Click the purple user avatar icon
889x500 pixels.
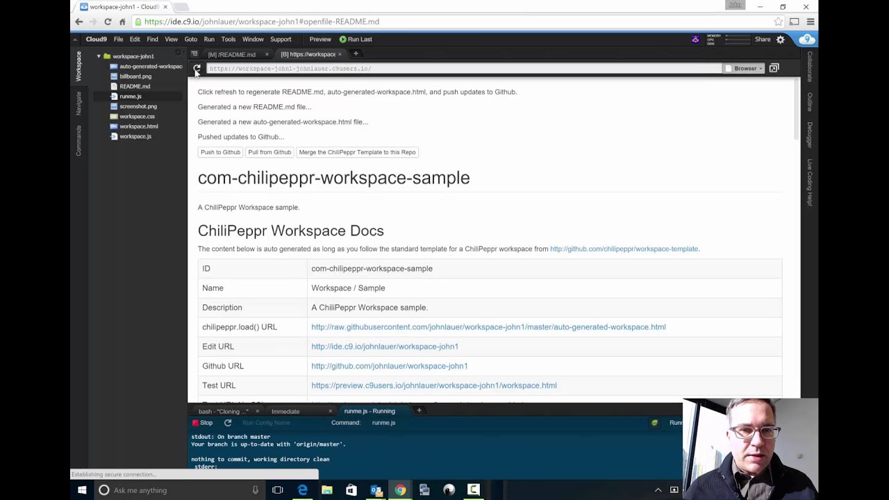point(695,40)
